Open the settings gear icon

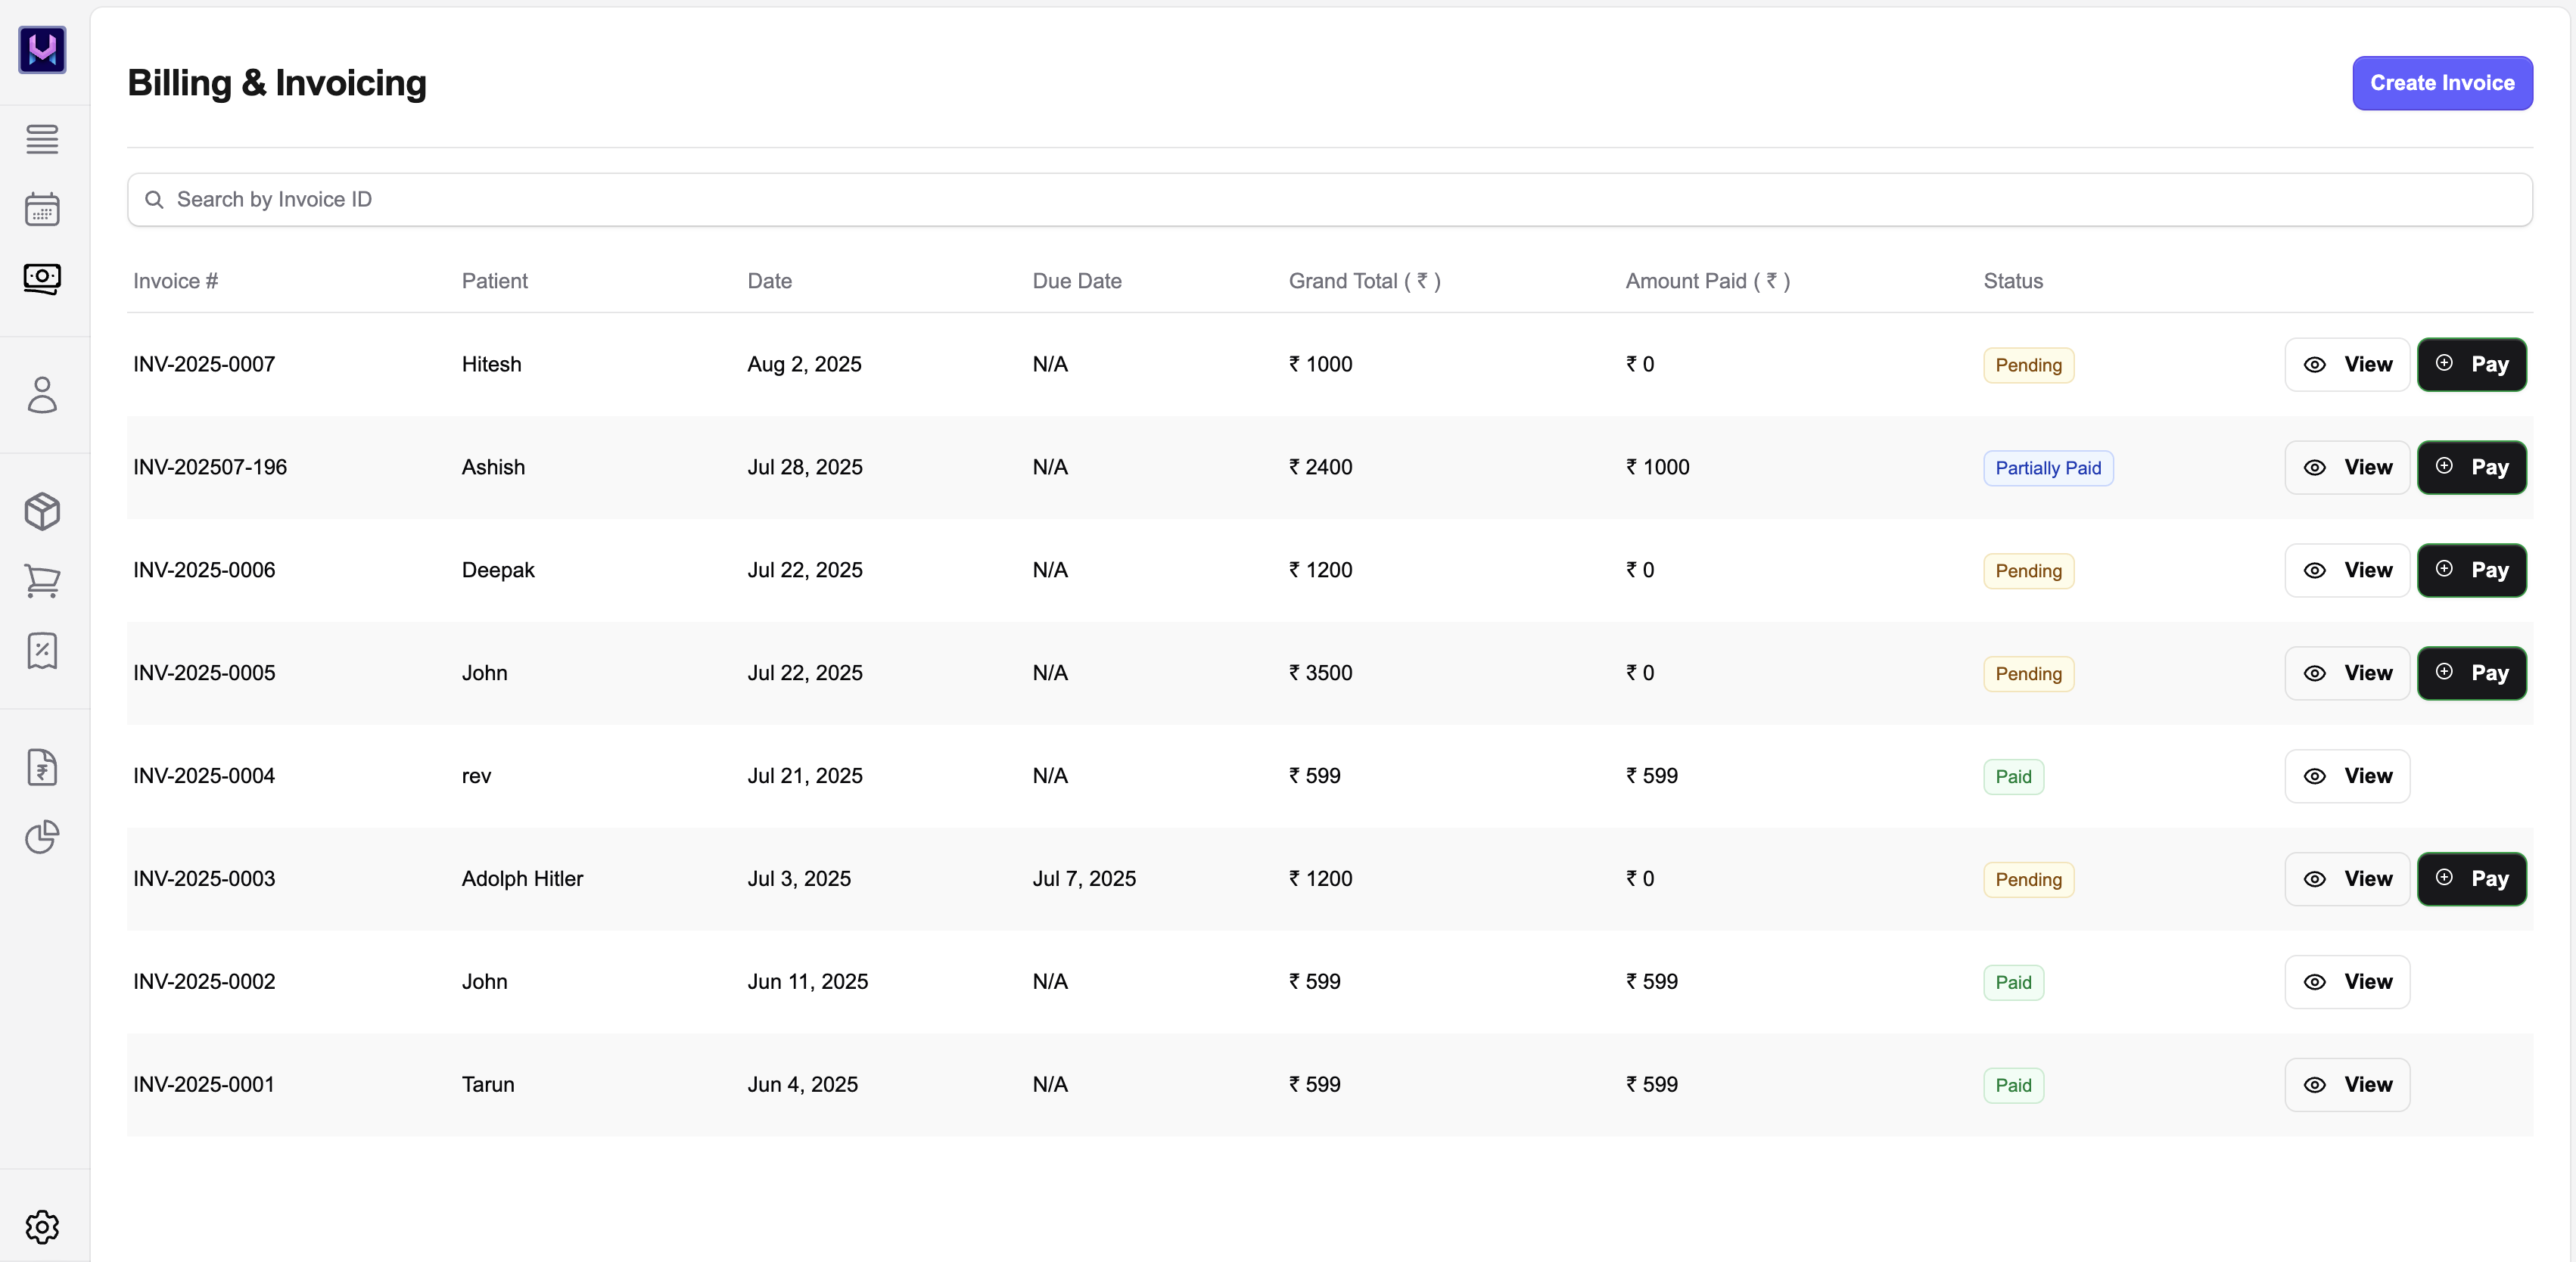pyautogui.click(x=41, y=1227)
